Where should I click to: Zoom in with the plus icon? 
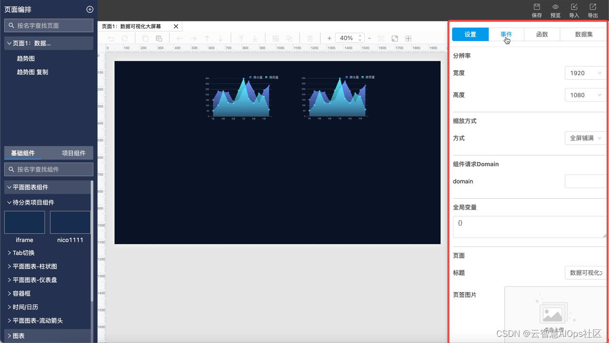point(329,38)
